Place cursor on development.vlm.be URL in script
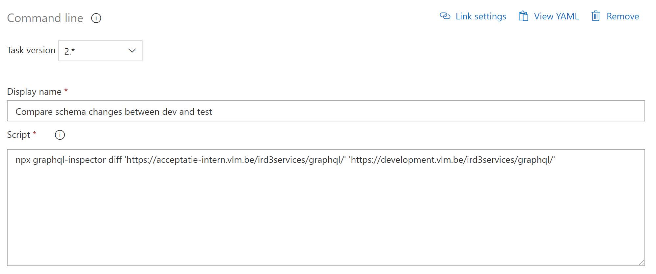 pyautogui.click(x=452, y=160)
